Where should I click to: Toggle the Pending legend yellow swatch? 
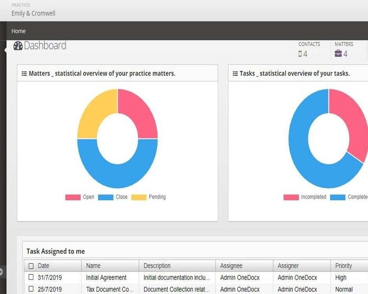click(138, 197)
